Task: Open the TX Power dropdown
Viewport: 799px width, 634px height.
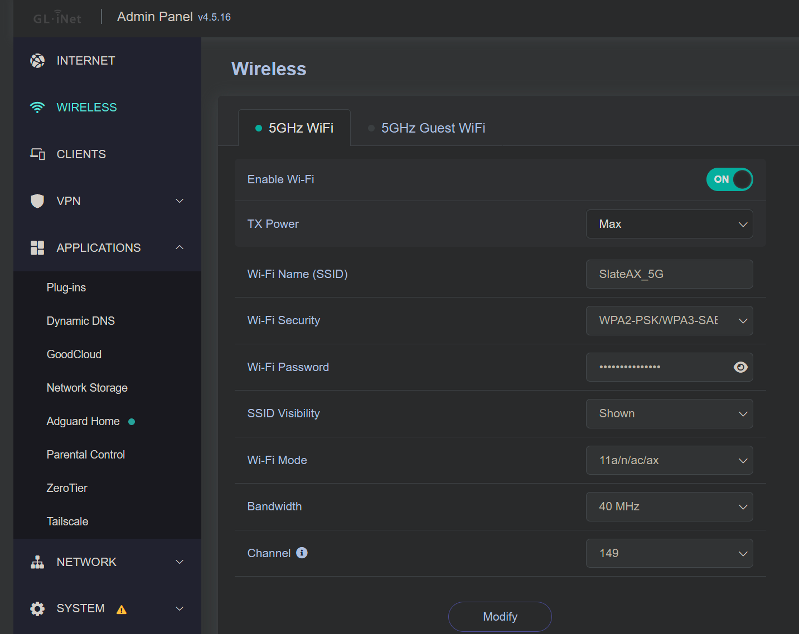Action: 669,224
